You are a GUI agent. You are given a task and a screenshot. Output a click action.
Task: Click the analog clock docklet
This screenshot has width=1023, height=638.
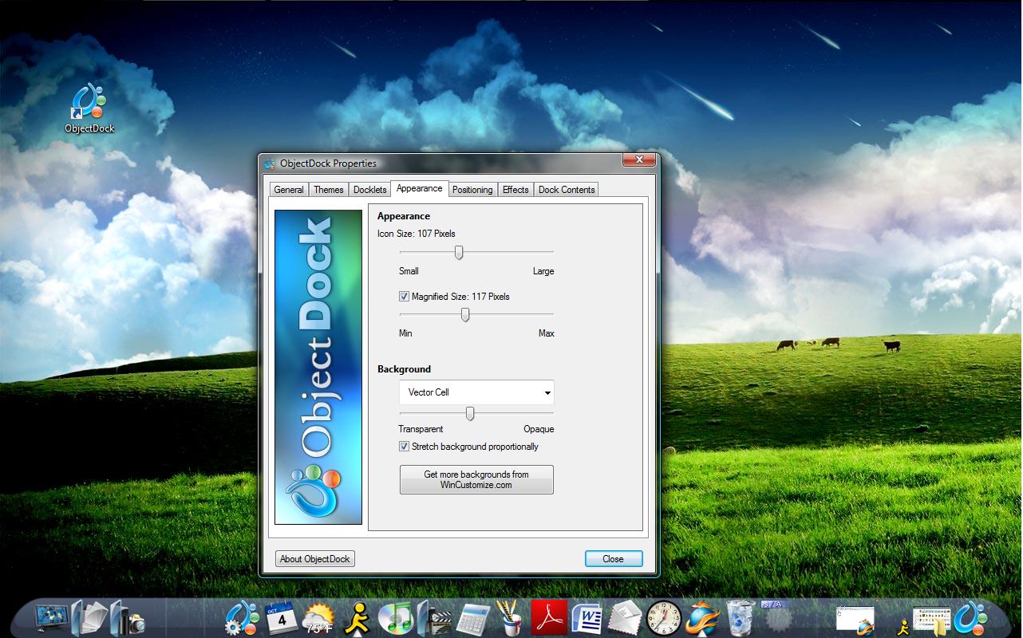point(664,618)
